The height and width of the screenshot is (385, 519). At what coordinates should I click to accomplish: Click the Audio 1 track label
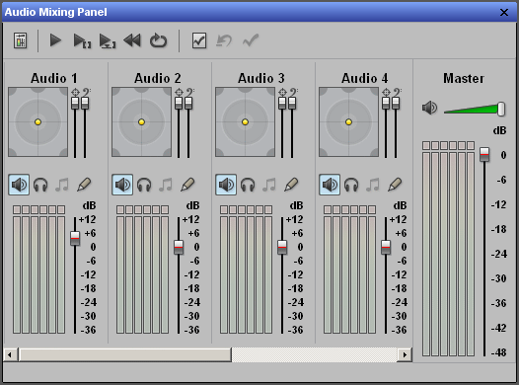pyautogui.click(x=54, y=78)
